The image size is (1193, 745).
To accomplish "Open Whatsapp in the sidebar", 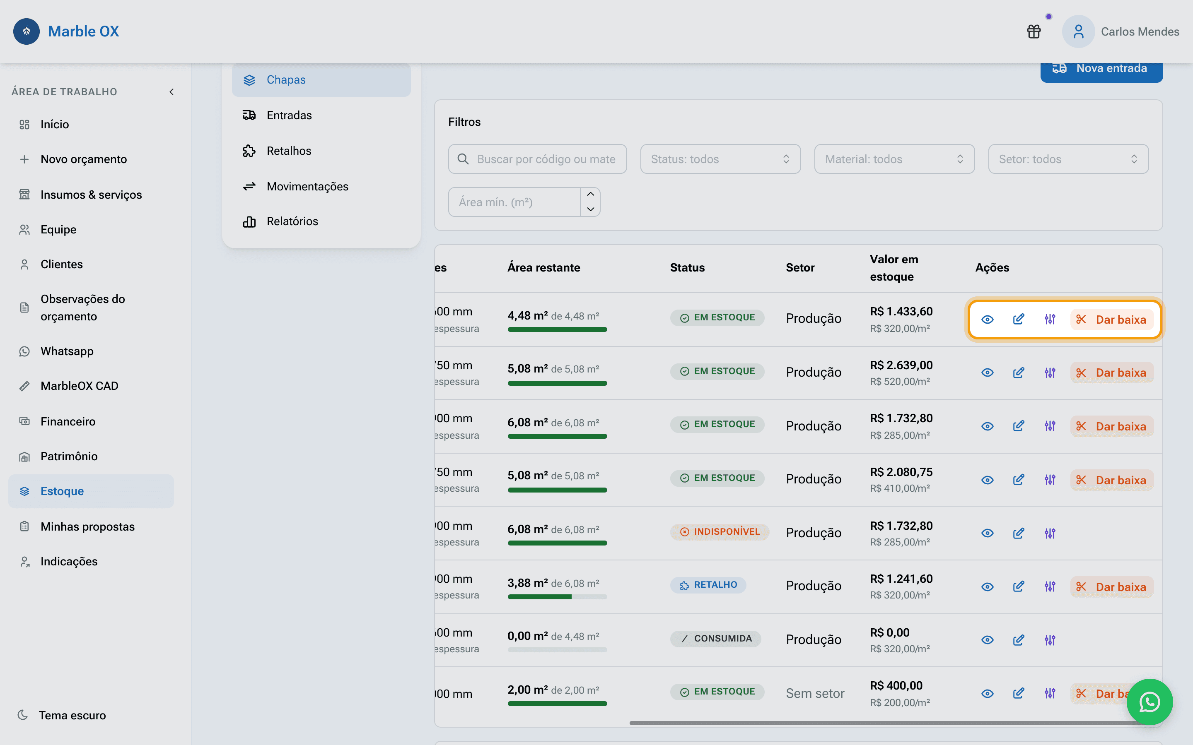I will coord(91,351).
